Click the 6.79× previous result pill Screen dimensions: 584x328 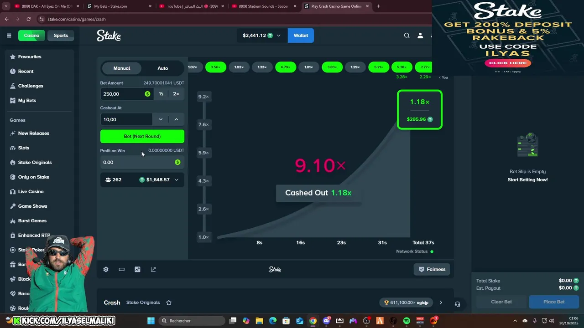click(286, 67)
